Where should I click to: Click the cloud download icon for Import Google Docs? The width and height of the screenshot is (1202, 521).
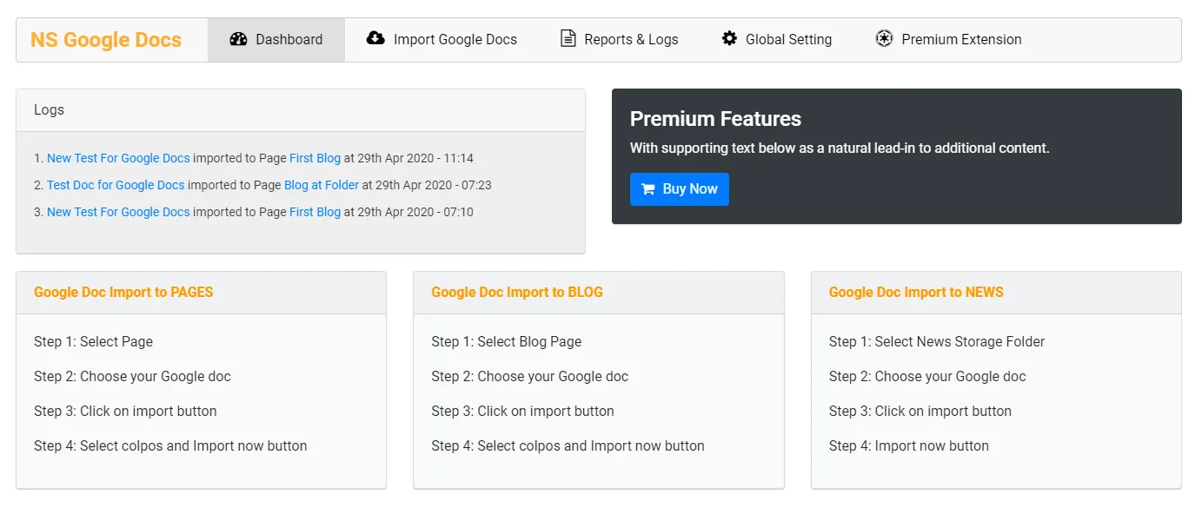tap(375, 38)
